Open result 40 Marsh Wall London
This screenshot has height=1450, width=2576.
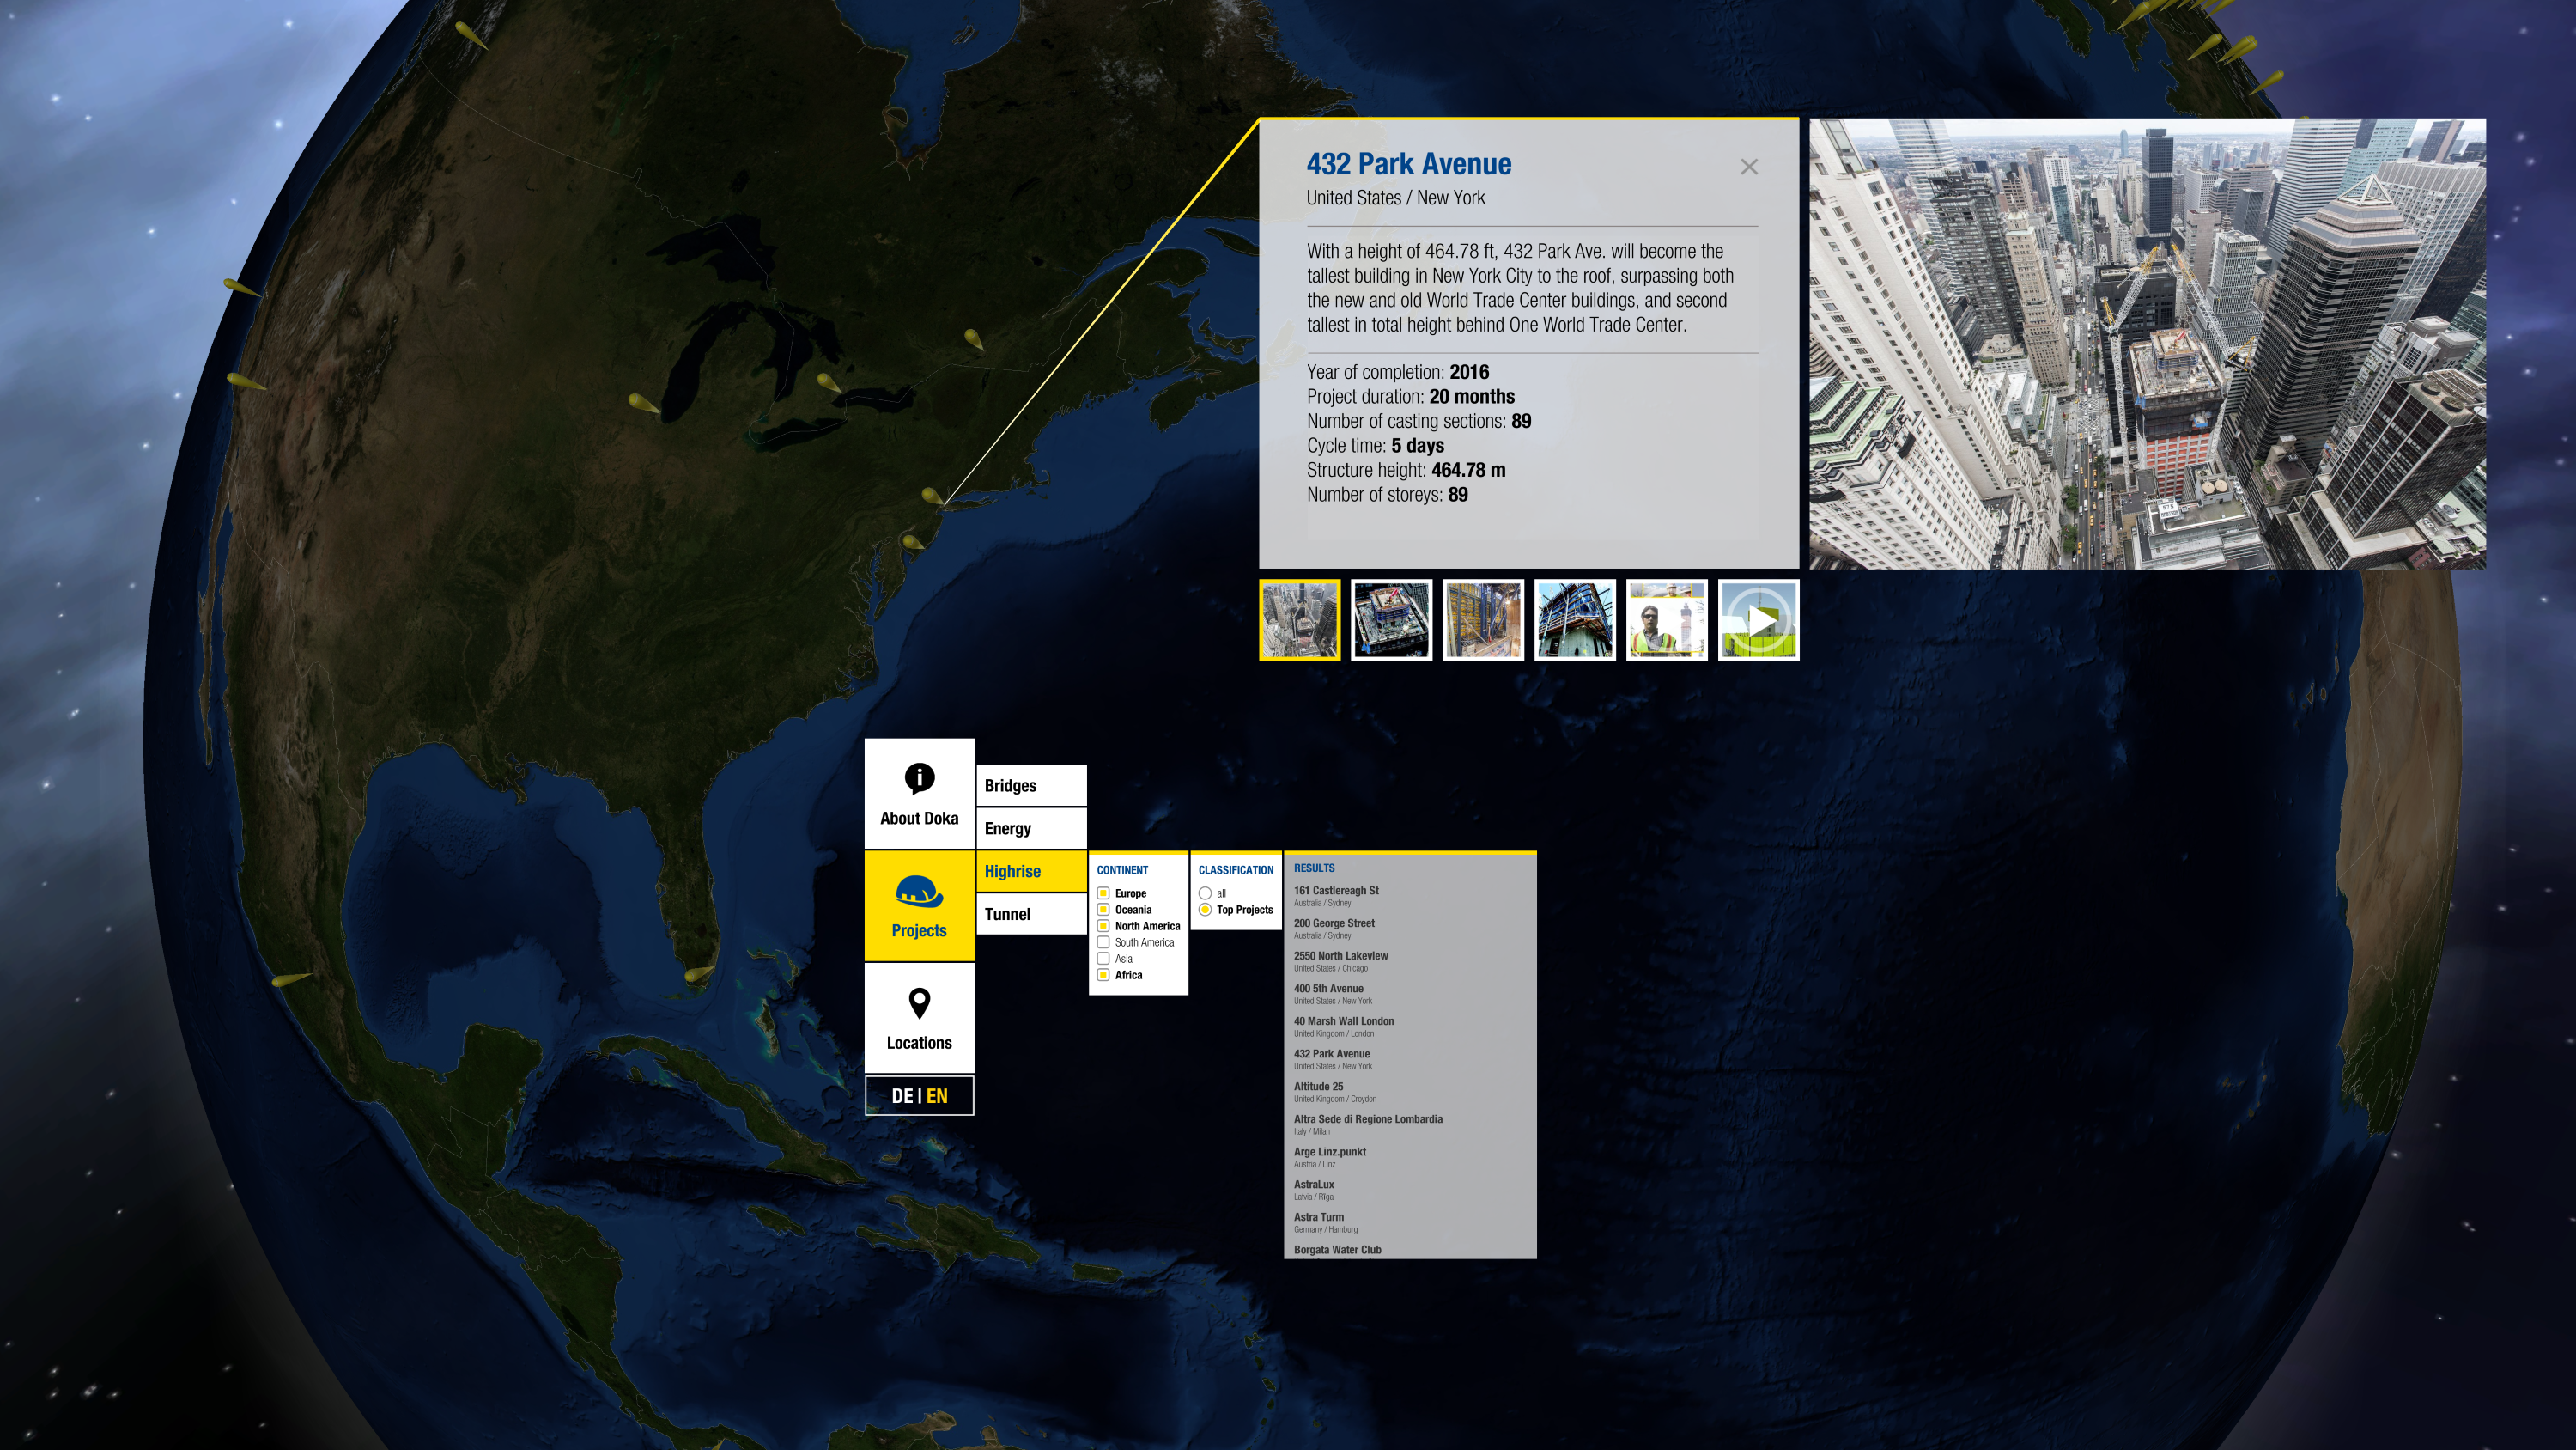(1410, 1027)
